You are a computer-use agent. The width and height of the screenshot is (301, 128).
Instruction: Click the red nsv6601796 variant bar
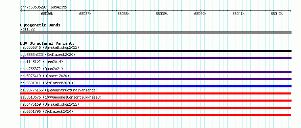(156, 115)
